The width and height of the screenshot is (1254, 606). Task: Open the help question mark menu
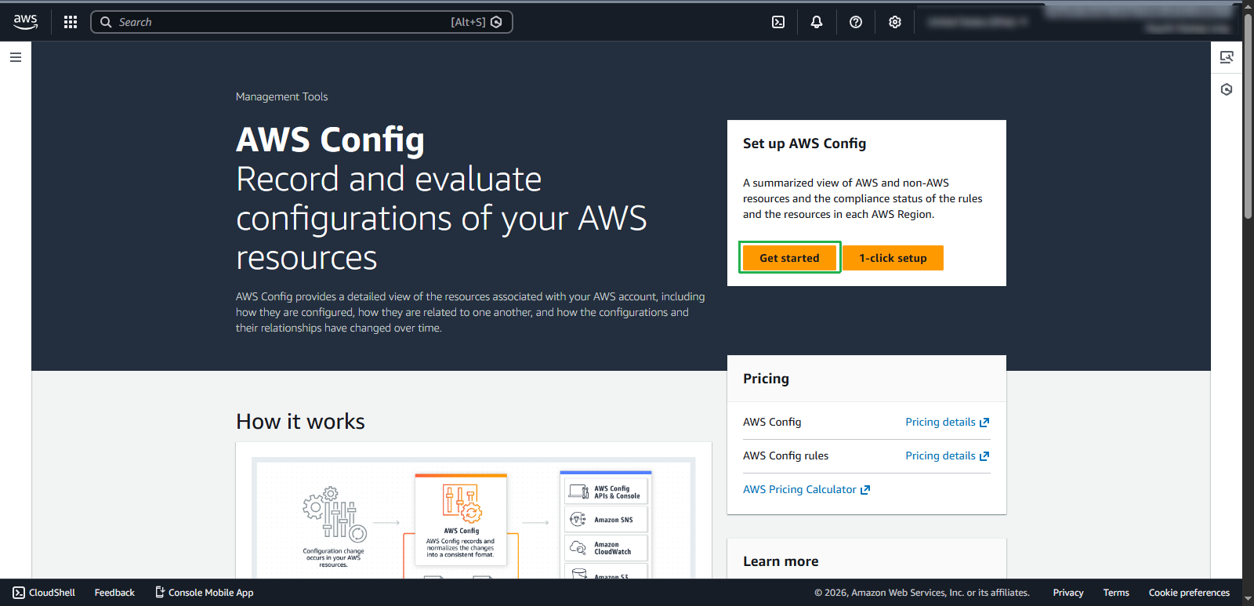856,22
